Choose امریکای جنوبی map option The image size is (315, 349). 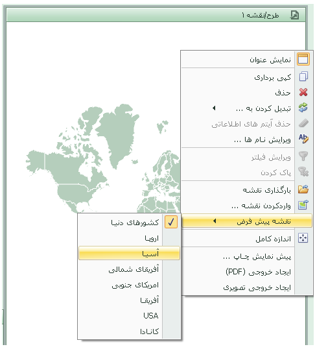click(x=129, y=285)
